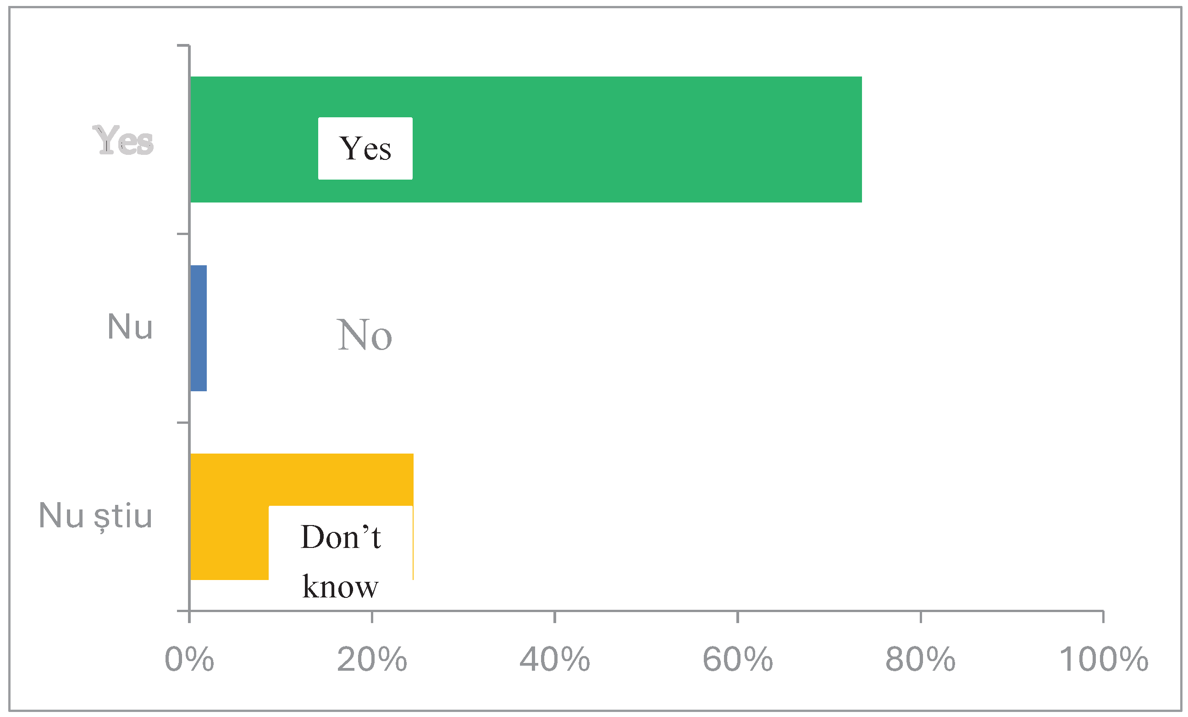Image resolution: width=1188 pixels, height=717 pixels.
Task: Select the 20% axis label
Action: [372, 659]
